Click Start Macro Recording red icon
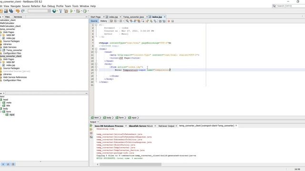The image size is (305, 171). (x=169, y=21)
